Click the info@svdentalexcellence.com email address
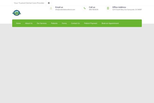The width and height of the screenshot is (154, 103). click(x=65, y=10)
